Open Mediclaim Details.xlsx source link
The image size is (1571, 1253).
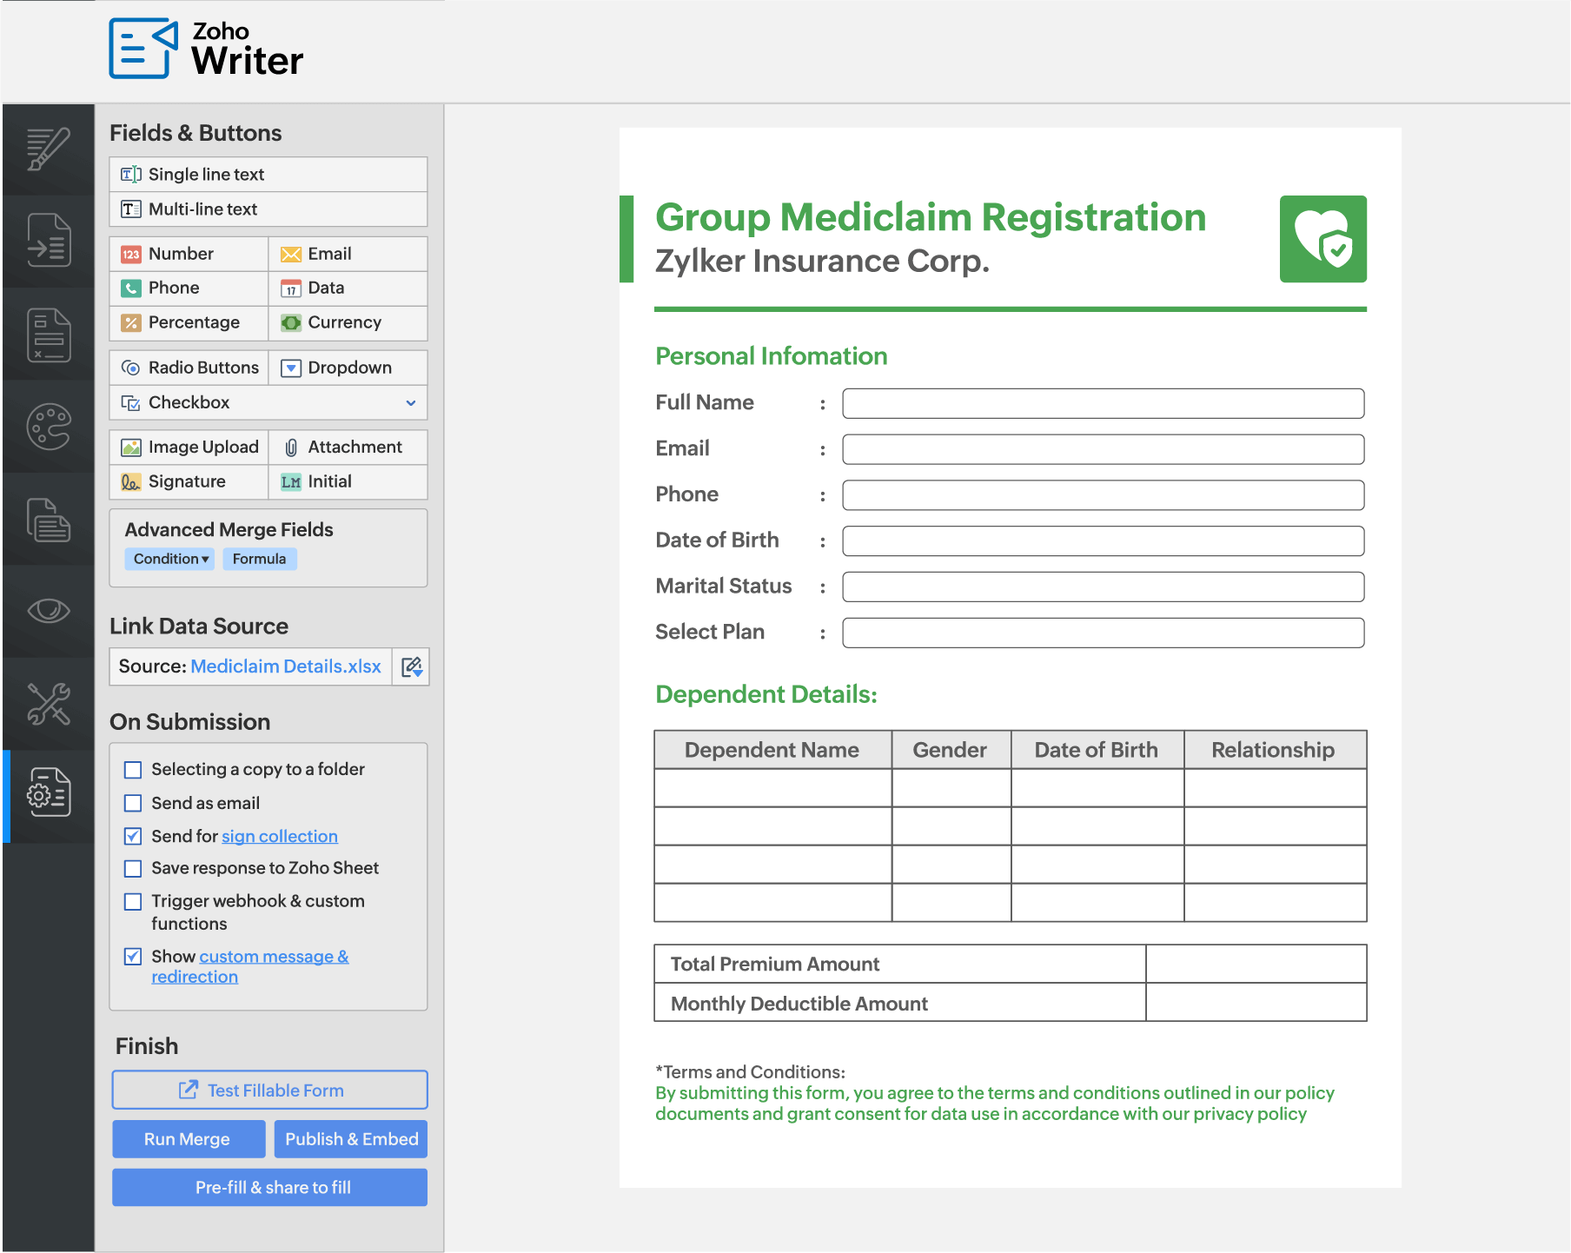[x=285, y=666]
